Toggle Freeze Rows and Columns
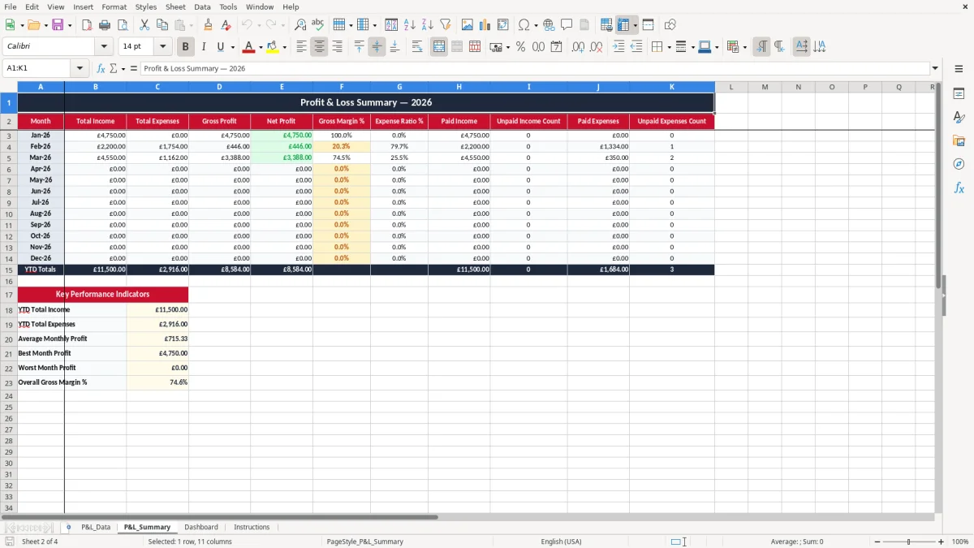 tap(623, 25)
